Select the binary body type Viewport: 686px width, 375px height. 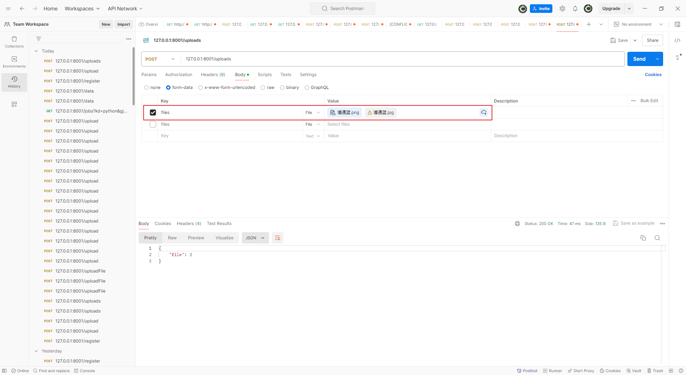282,87
